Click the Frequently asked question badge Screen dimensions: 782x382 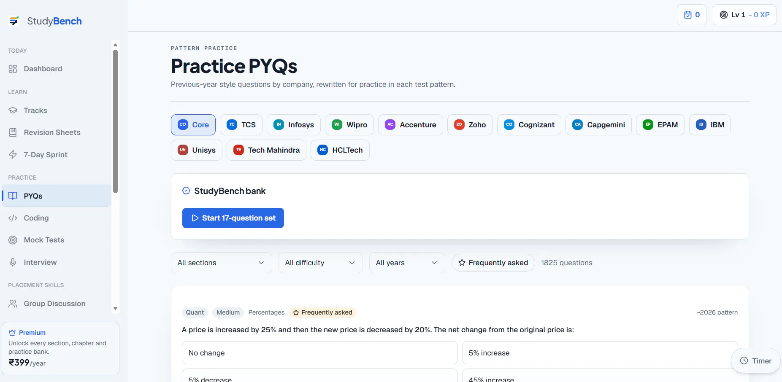(323, 312)
